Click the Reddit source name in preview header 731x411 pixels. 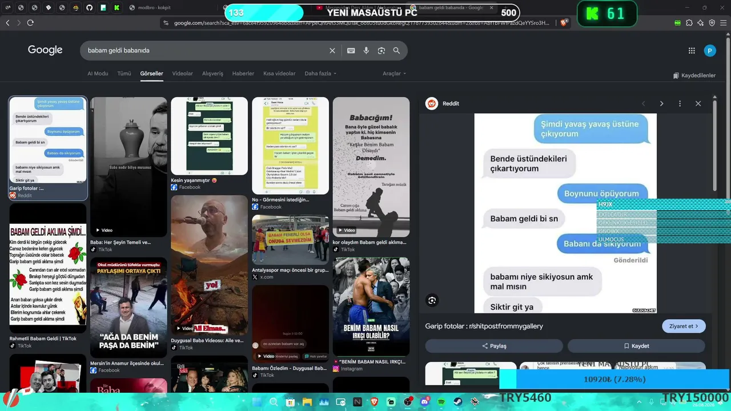(451, 103)
